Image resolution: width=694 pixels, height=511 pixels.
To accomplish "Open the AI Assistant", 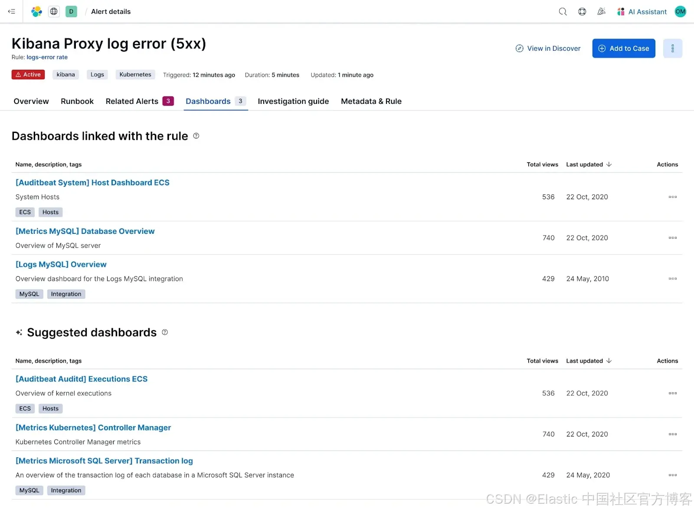I will pos(642,12).
